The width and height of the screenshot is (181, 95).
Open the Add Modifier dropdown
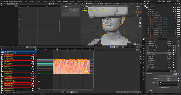click(x=115, y=50)
